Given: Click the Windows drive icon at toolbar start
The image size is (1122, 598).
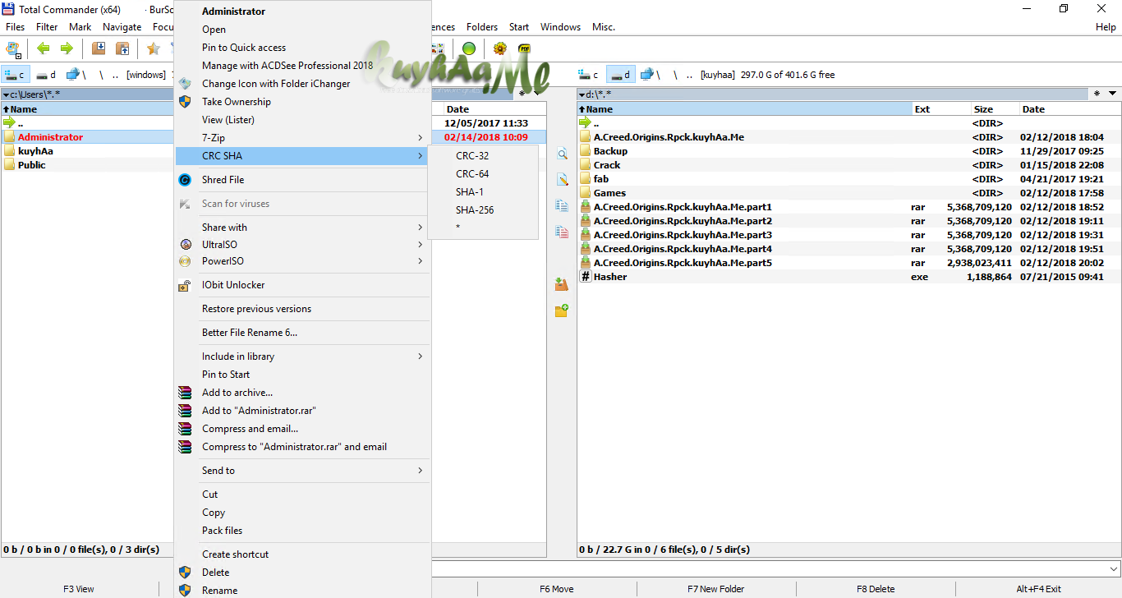Looking at the screenshot, I should (12, 48).
